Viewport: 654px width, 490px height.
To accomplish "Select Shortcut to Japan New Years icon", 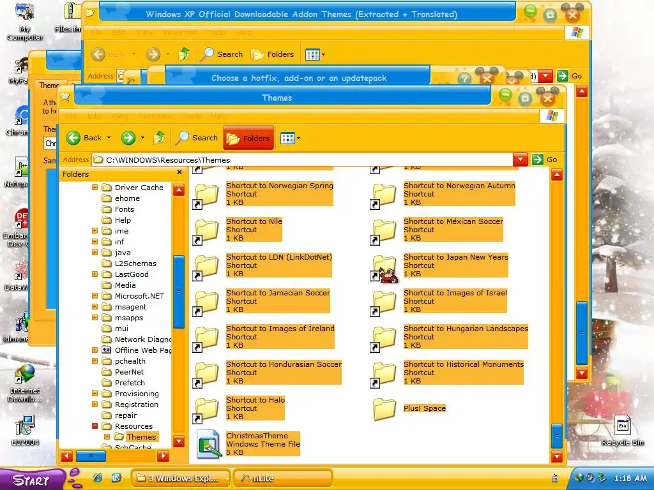I will pos(384,267).
